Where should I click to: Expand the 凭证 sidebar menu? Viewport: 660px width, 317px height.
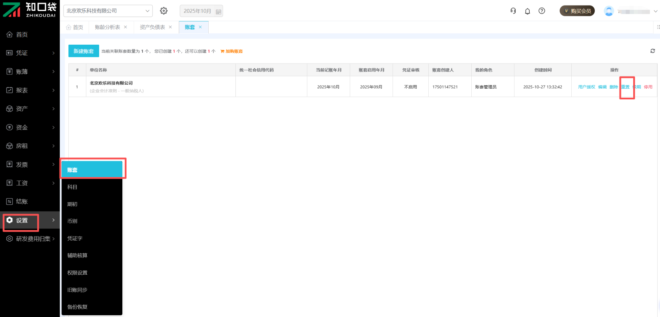pyautogui.click(x=30, y=53)
